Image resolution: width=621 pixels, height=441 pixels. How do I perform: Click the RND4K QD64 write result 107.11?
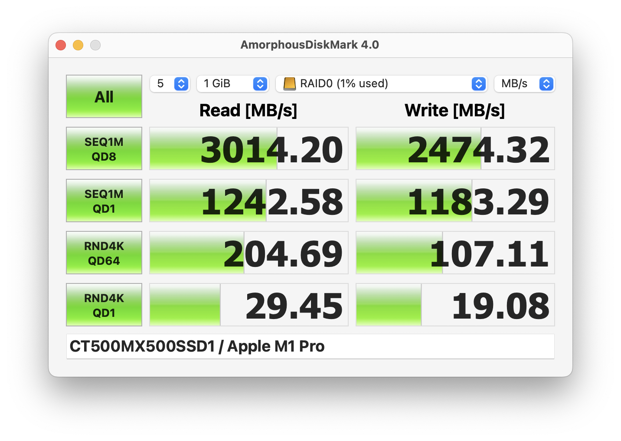[455, 253]
